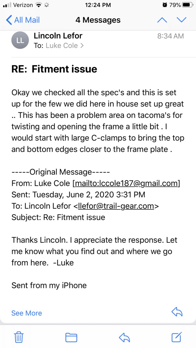Open the lccole187@gmail.com mailto link
This screenshot has height=348, width=196.
click(126, 183)
